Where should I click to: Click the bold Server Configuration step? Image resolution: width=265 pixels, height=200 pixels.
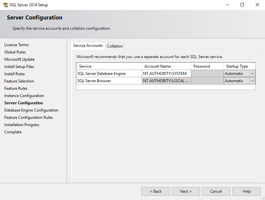(23, 103)
